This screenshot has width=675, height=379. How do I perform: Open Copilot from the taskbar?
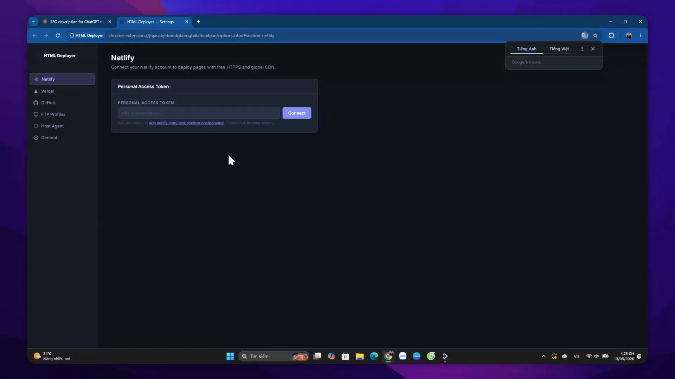(x=331, y=356)
